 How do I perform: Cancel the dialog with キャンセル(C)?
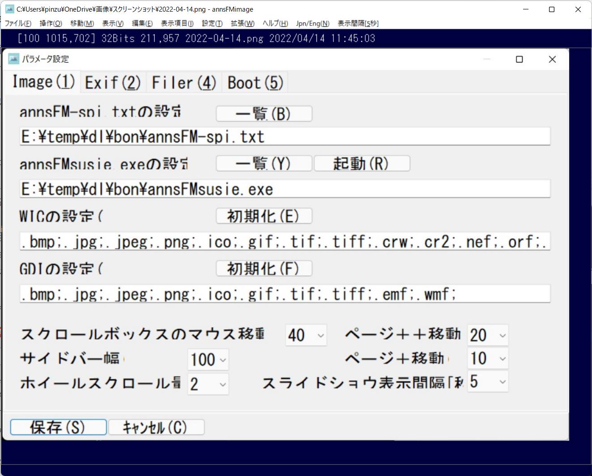(156, 427)
